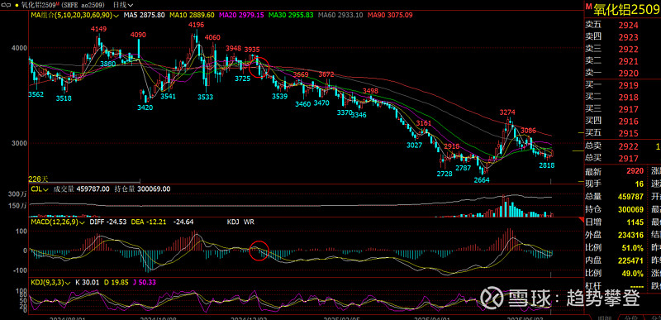Click the 3420 low price label
Image resolution: width=661 pixels, height=320 pixels.
(x=145, y=107)
